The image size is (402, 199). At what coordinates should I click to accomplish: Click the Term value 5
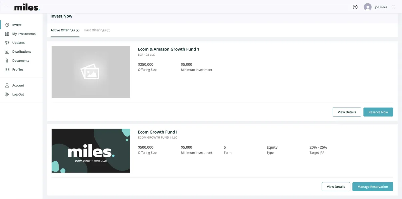click(x=225, y=148)
